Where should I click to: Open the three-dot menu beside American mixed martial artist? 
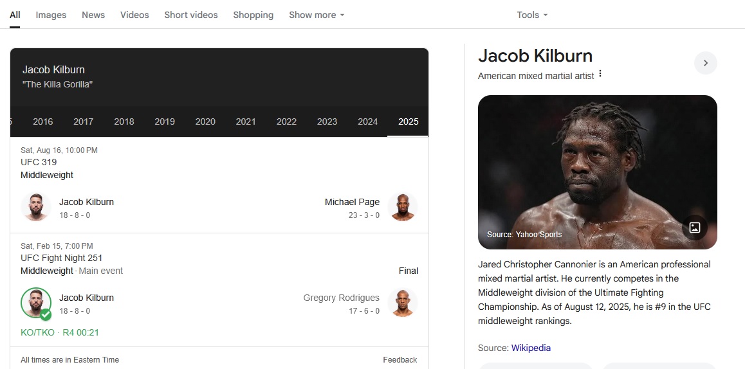600,74
